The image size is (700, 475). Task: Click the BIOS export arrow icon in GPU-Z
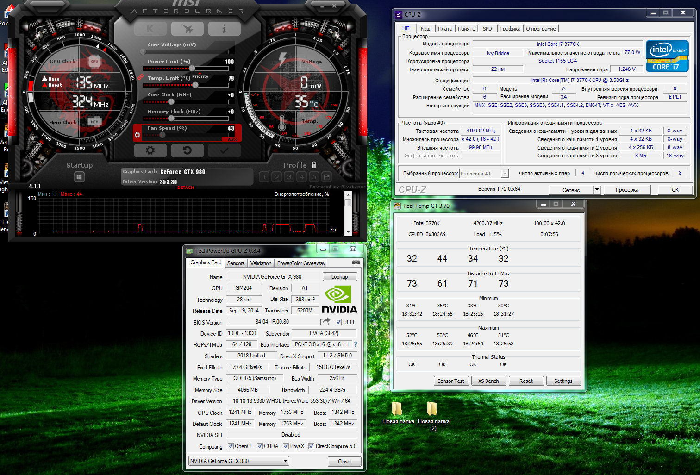(325, 321)
